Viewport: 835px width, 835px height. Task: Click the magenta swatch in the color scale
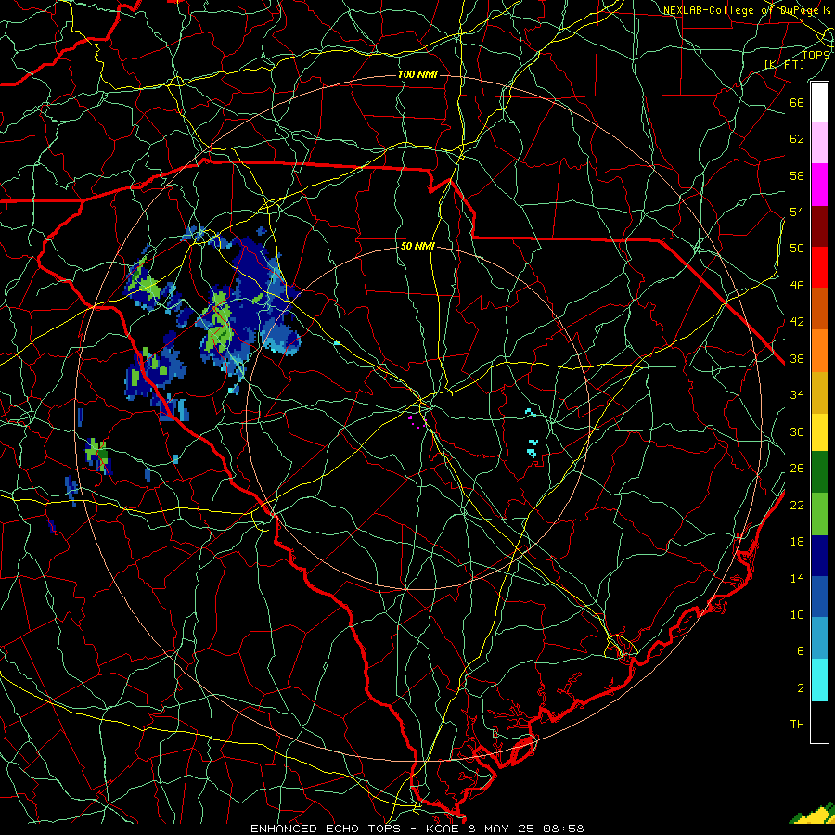819,185
